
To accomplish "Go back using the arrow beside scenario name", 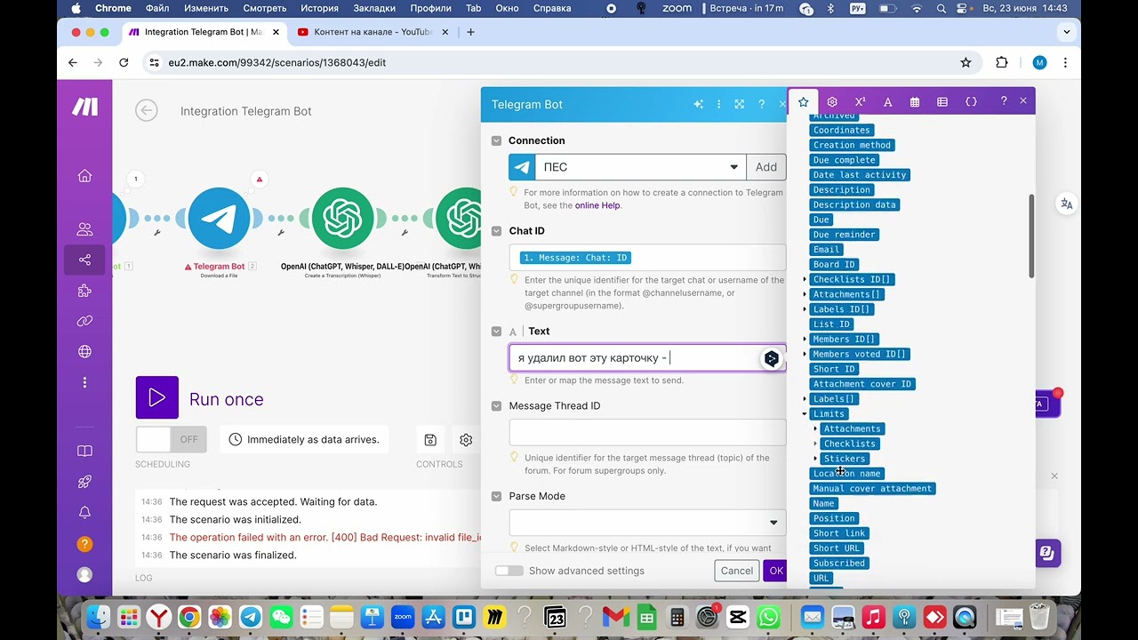I will [x=147, y=110].
